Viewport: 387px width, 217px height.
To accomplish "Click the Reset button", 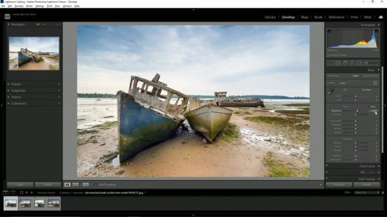I will [x=367, y=184].
